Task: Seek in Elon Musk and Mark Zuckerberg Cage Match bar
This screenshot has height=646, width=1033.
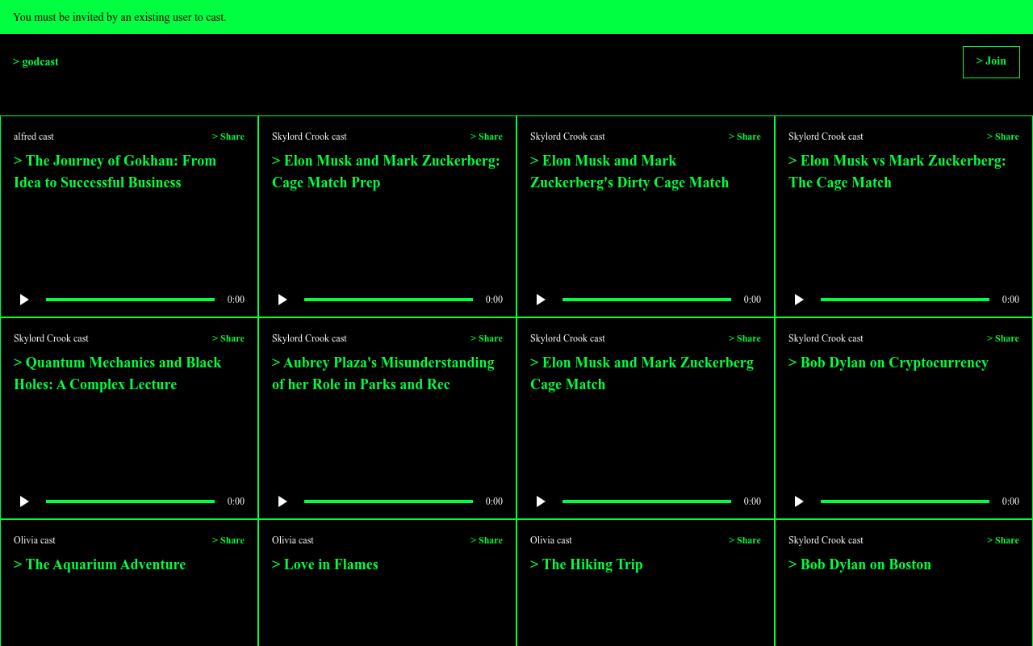Action: pyautogui.click(x=646, y=501)
